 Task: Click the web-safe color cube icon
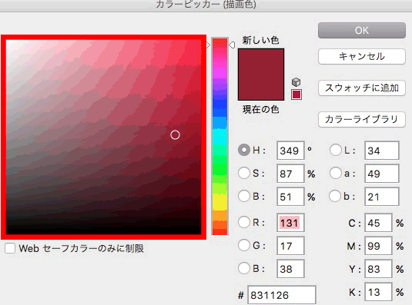[296, 82]
